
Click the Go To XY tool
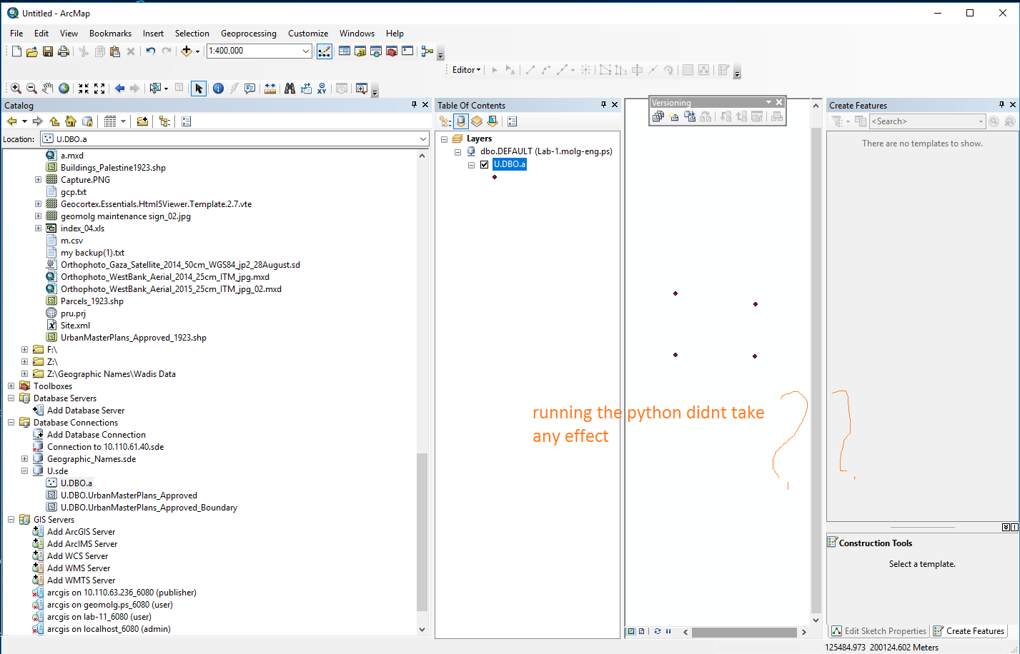click(322, 89)
